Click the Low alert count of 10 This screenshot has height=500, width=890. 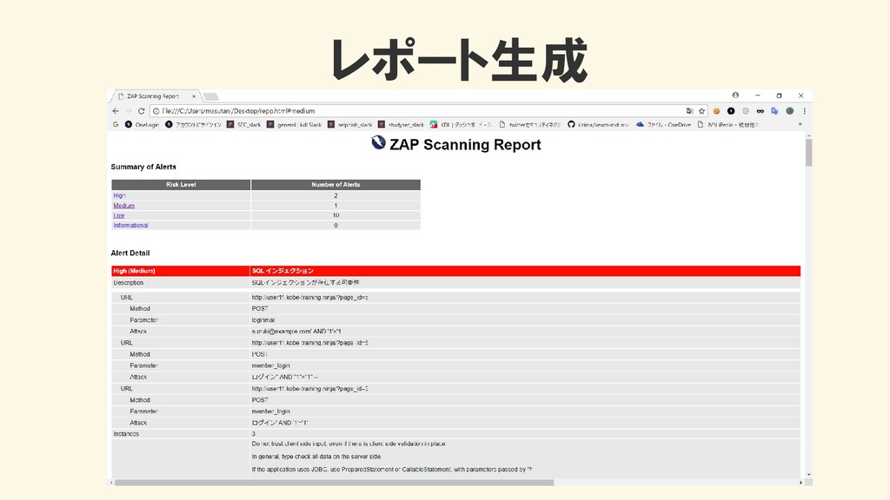click(335, 215)
